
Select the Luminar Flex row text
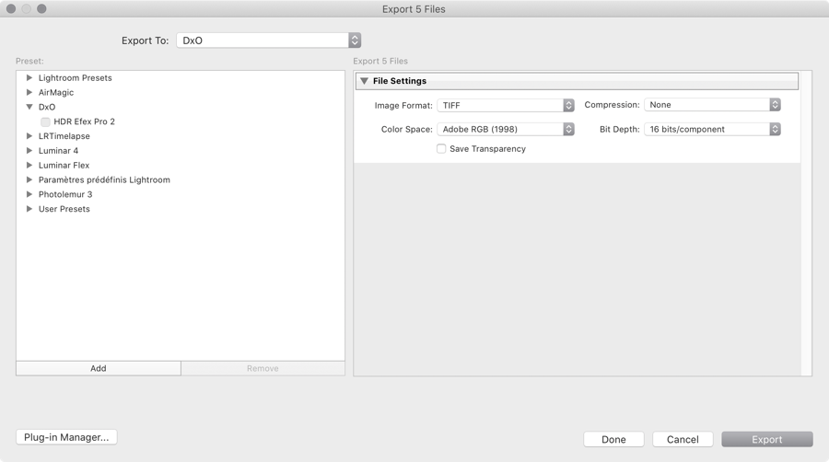[64, 166]
